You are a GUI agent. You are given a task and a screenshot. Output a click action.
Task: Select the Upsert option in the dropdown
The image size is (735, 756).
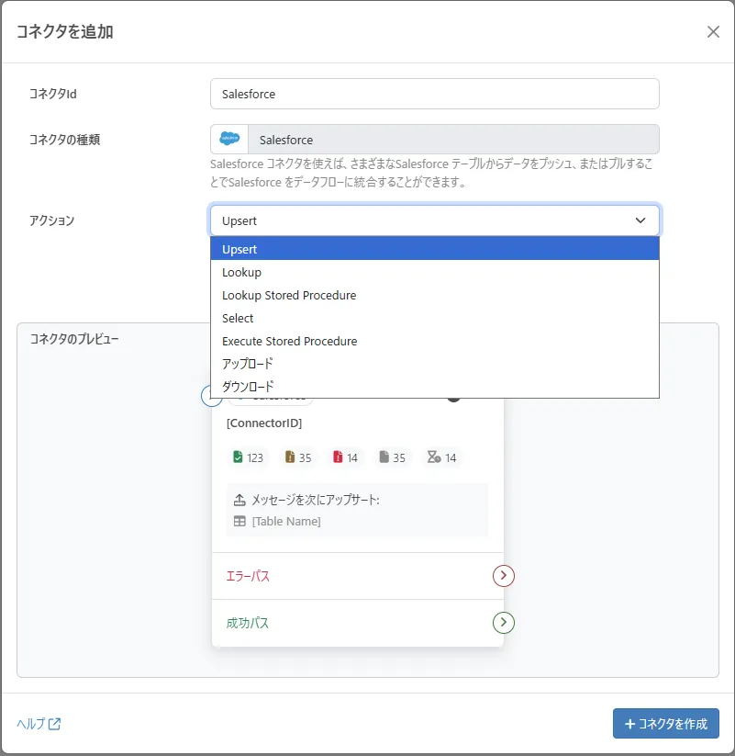coord(239,249)
